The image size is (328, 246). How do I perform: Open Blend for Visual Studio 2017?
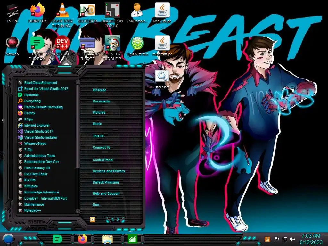[46, 89]
